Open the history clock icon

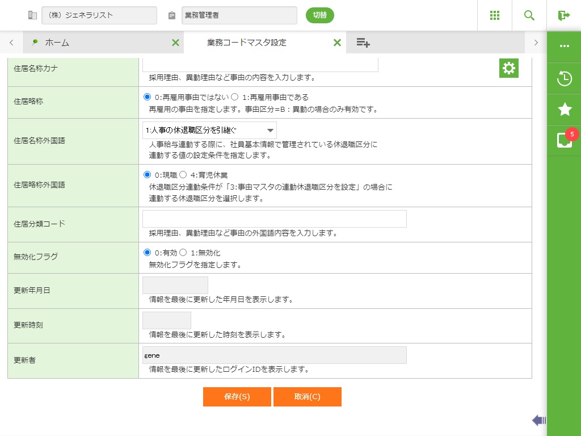tap(564, 78)
